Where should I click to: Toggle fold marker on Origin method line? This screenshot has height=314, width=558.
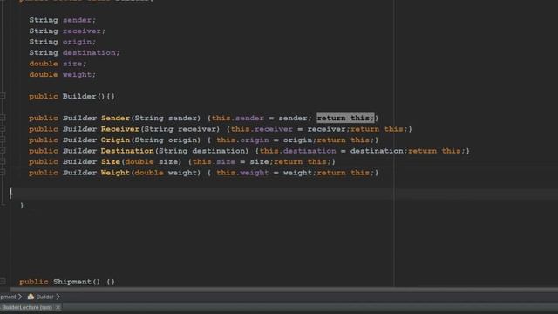pos(3,140)
